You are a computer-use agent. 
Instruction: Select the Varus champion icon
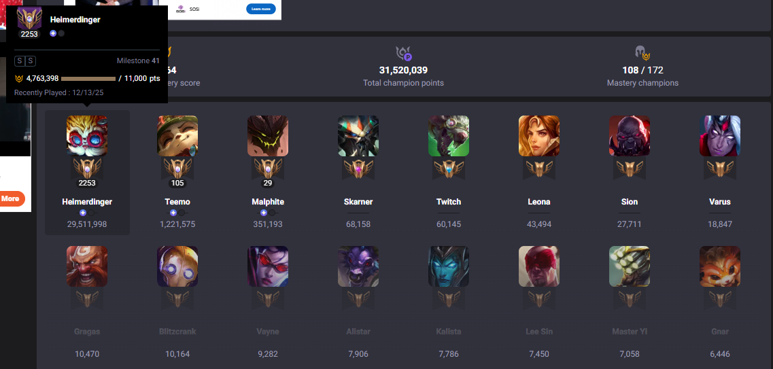pos(720,136)
